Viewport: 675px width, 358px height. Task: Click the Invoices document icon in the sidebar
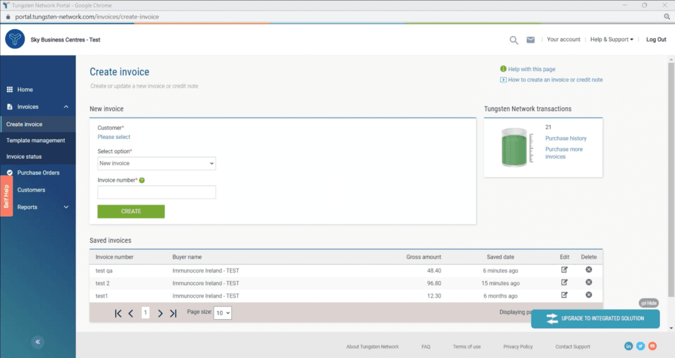[9, 107]
